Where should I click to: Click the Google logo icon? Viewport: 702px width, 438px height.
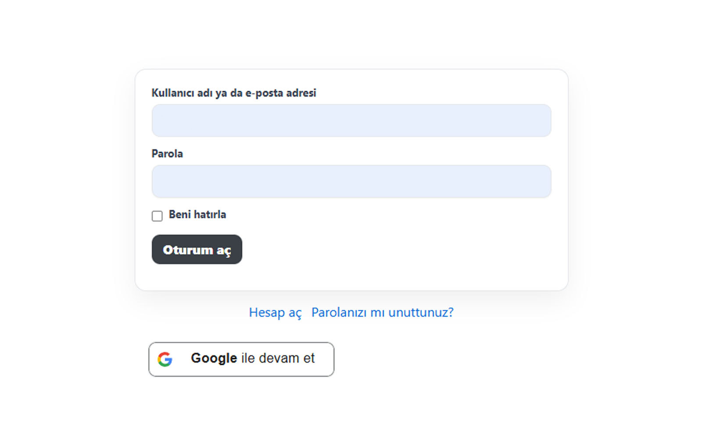point(165,359)
